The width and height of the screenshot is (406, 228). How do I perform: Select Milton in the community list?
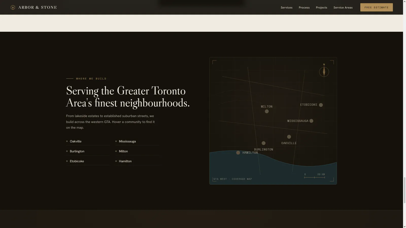pyautogui.click(x=137, y=151)
